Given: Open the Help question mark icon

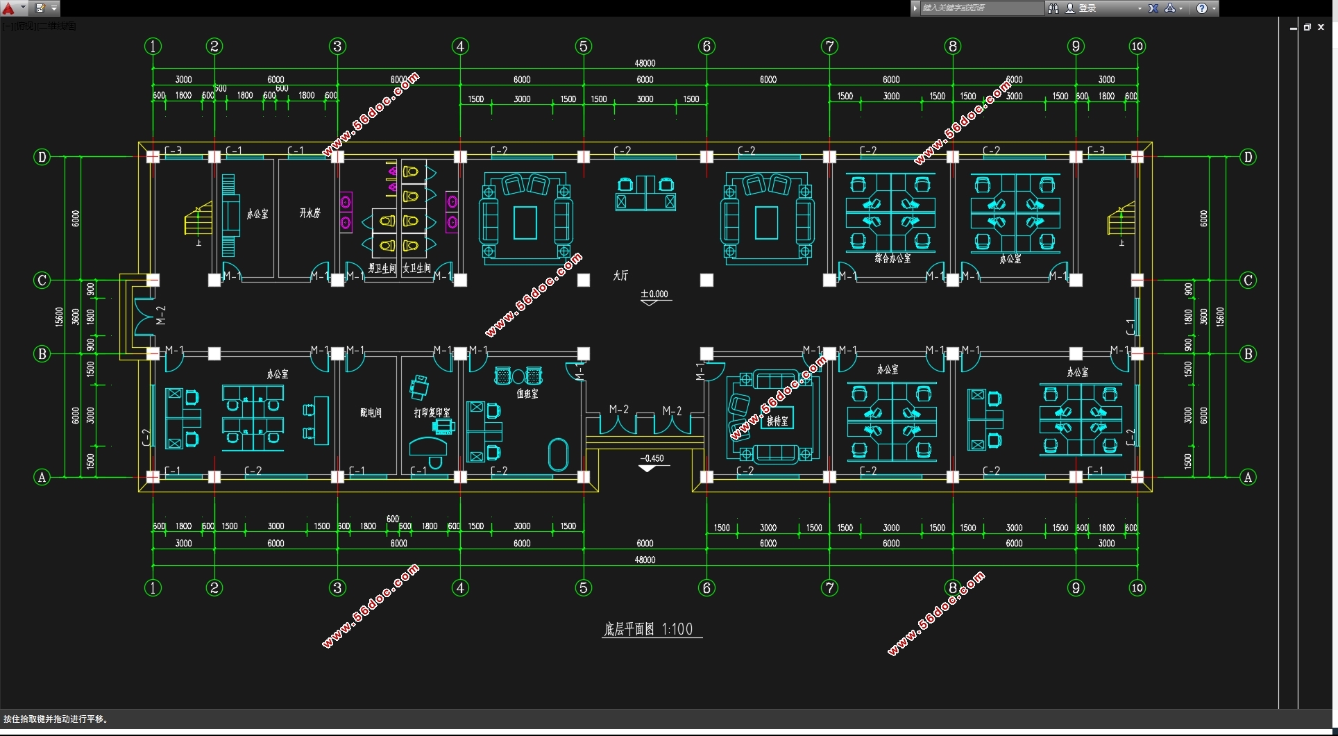Looking at the screenshot, I should coord(1202,8).
